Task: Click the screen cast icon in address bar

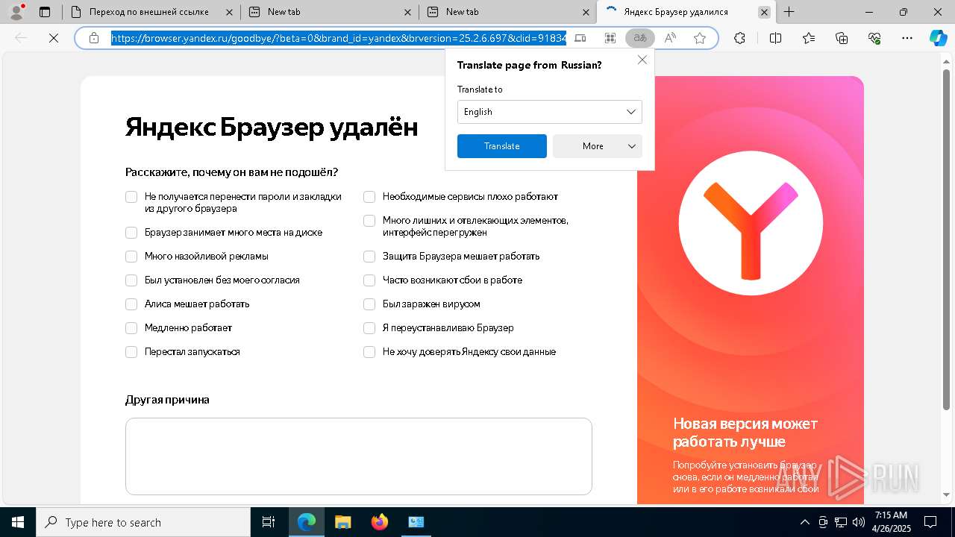Action: (580, 38)
